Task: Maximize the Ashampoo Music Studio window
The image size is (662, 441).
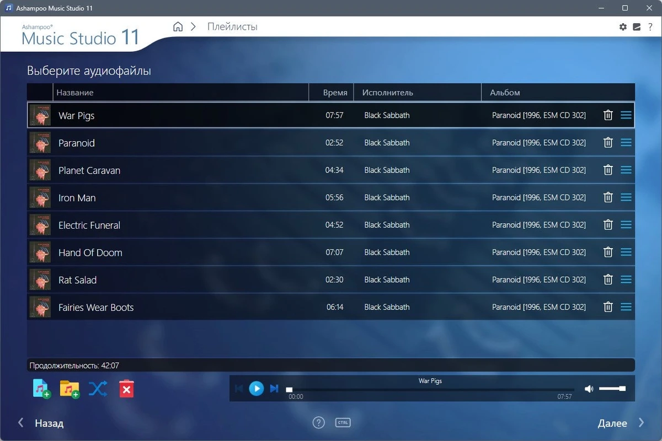Action: tap(625, 8)
